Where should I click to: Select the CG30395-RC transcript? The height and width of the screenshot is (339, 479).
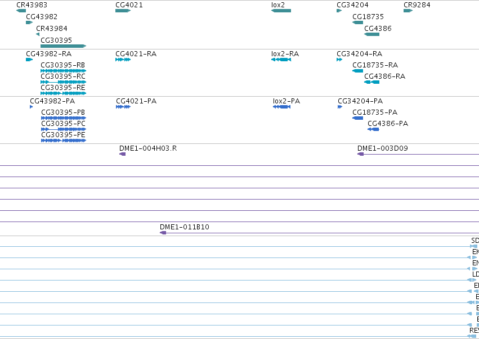tap(64, 82)
